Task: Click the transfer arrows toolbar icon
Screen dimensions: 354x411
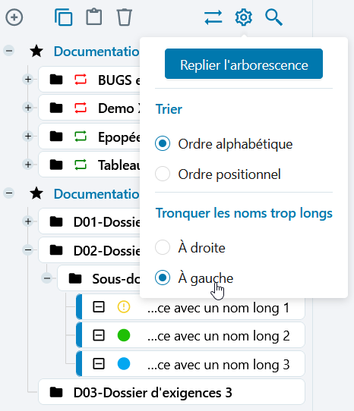Action: coord(213,17)
